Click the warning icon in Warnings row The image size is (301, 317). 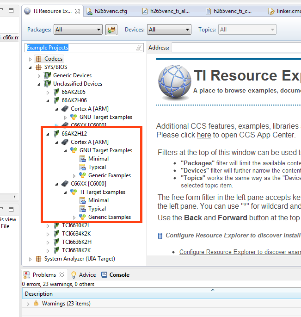tap(36, 303)
